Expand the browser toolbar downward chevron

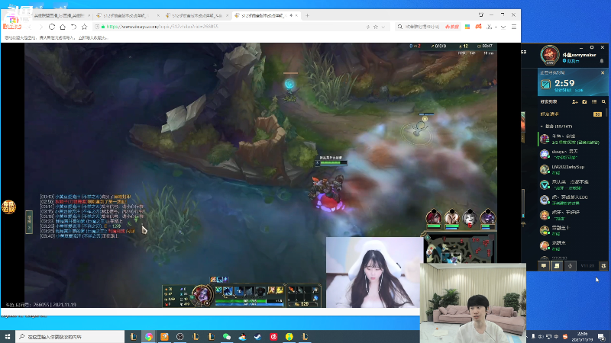tap(503, 27)
